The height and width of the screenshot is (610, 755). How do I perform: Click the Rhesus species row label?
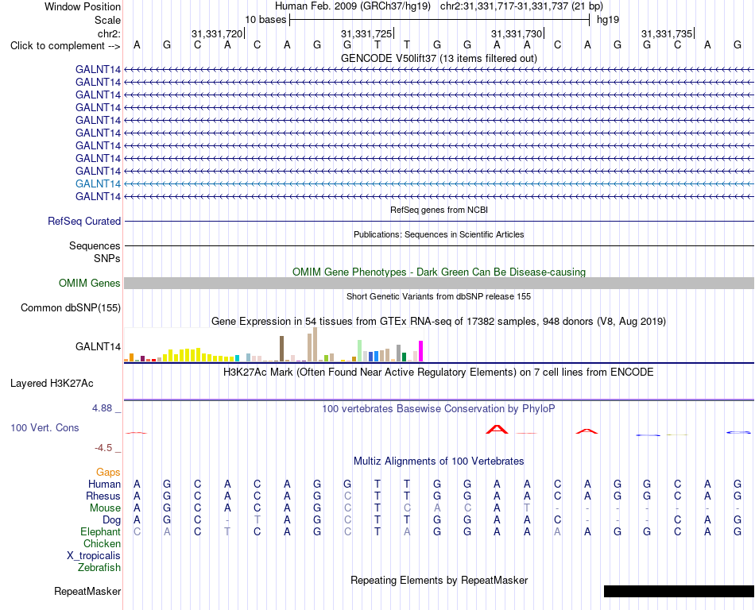pos(103,496)
